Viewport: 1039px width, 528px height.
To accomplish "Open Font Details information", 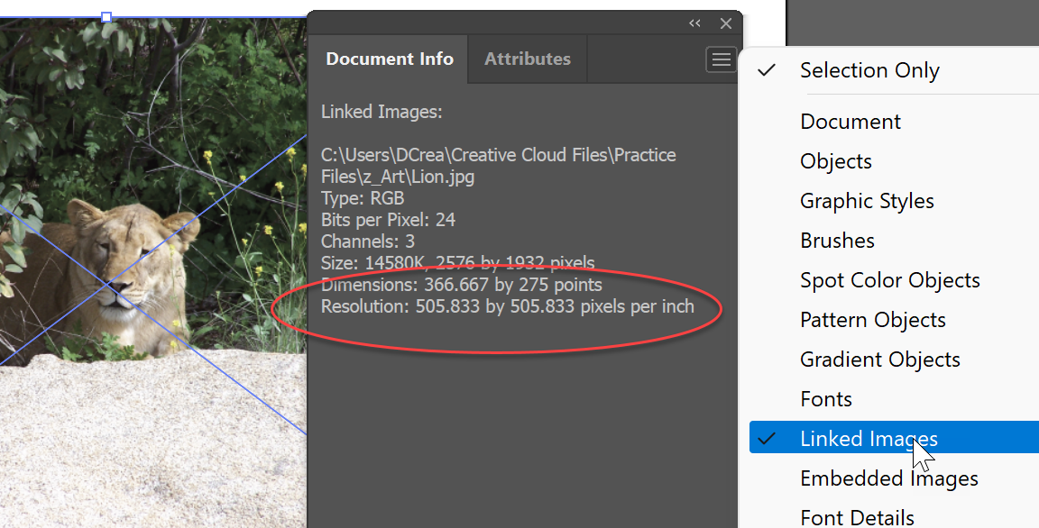I will (x=857, y=516).
